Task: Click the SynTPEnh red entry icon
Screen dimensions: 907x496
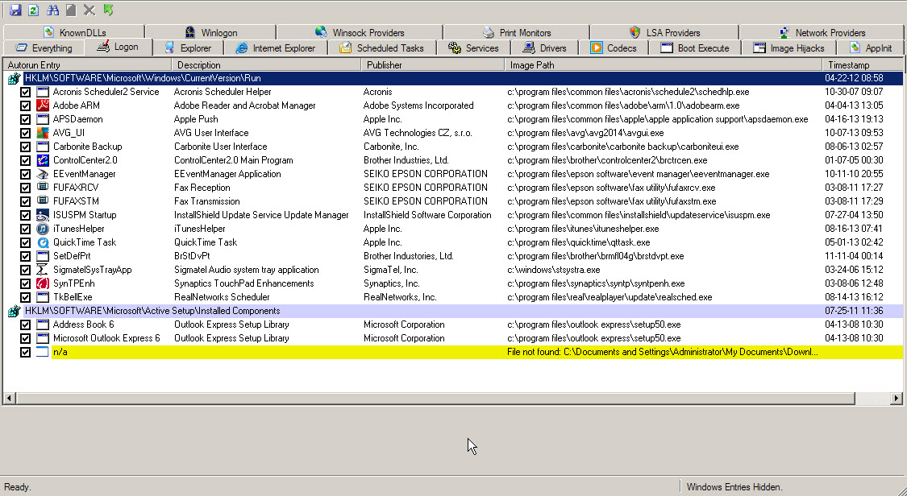Action: coord(43,283)
